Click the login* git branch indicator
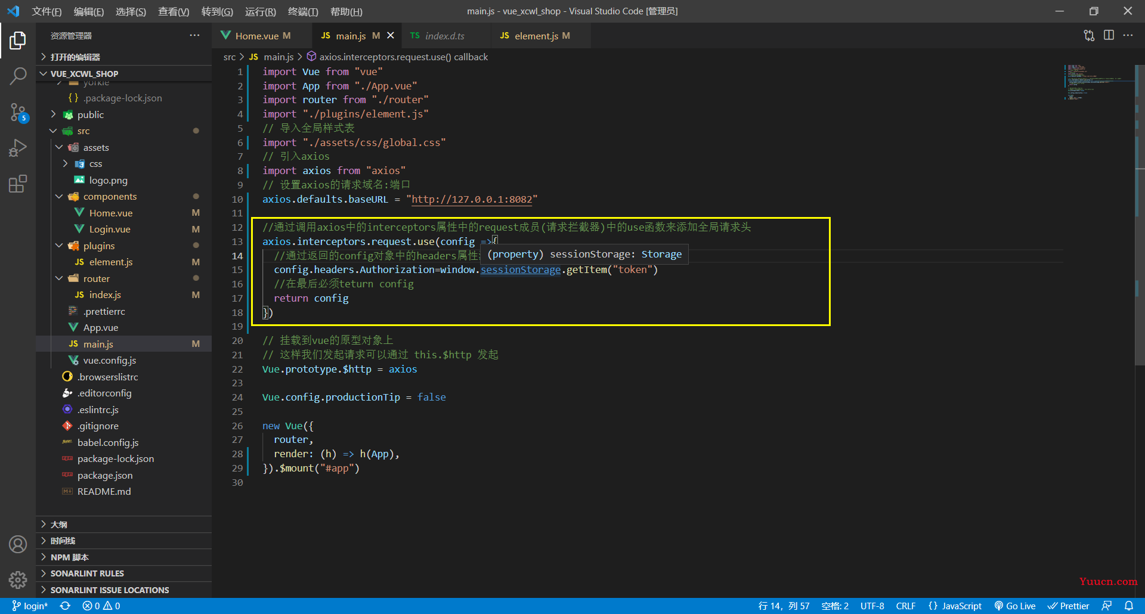1145x614 pixels. coord(30,606)
